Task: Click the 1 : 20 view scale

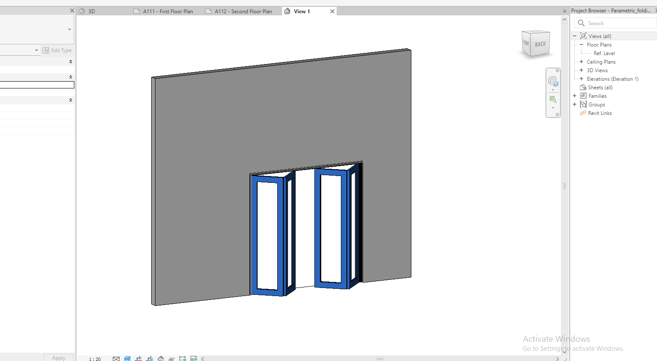Action: (x=95, y=359)
